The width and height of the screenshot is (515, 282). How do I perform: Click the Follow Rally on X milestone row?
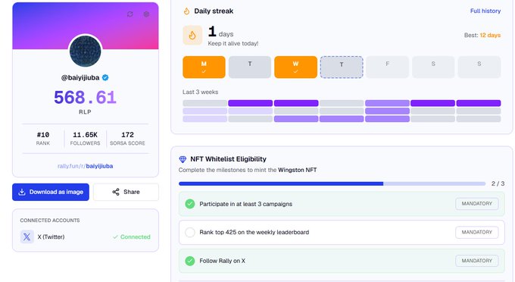(x=342, y=261)
